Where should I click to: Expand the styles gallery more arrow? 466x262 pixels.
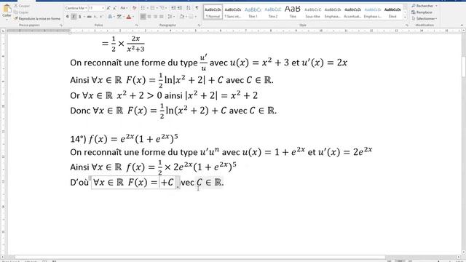(405, 17)
